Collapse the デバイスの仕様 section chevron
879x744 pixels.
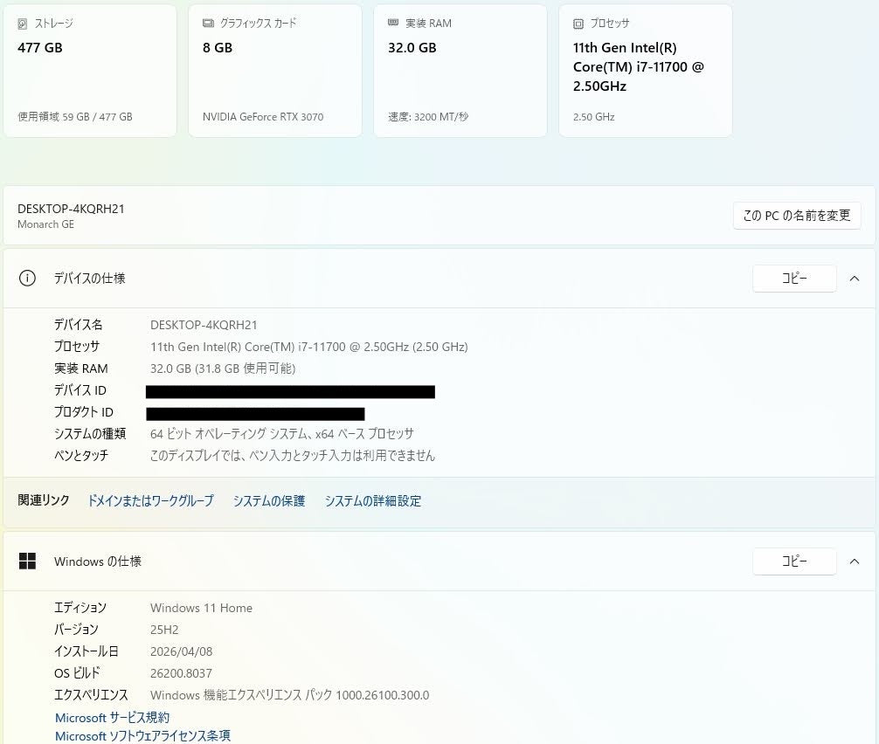(x=855, y=279)
